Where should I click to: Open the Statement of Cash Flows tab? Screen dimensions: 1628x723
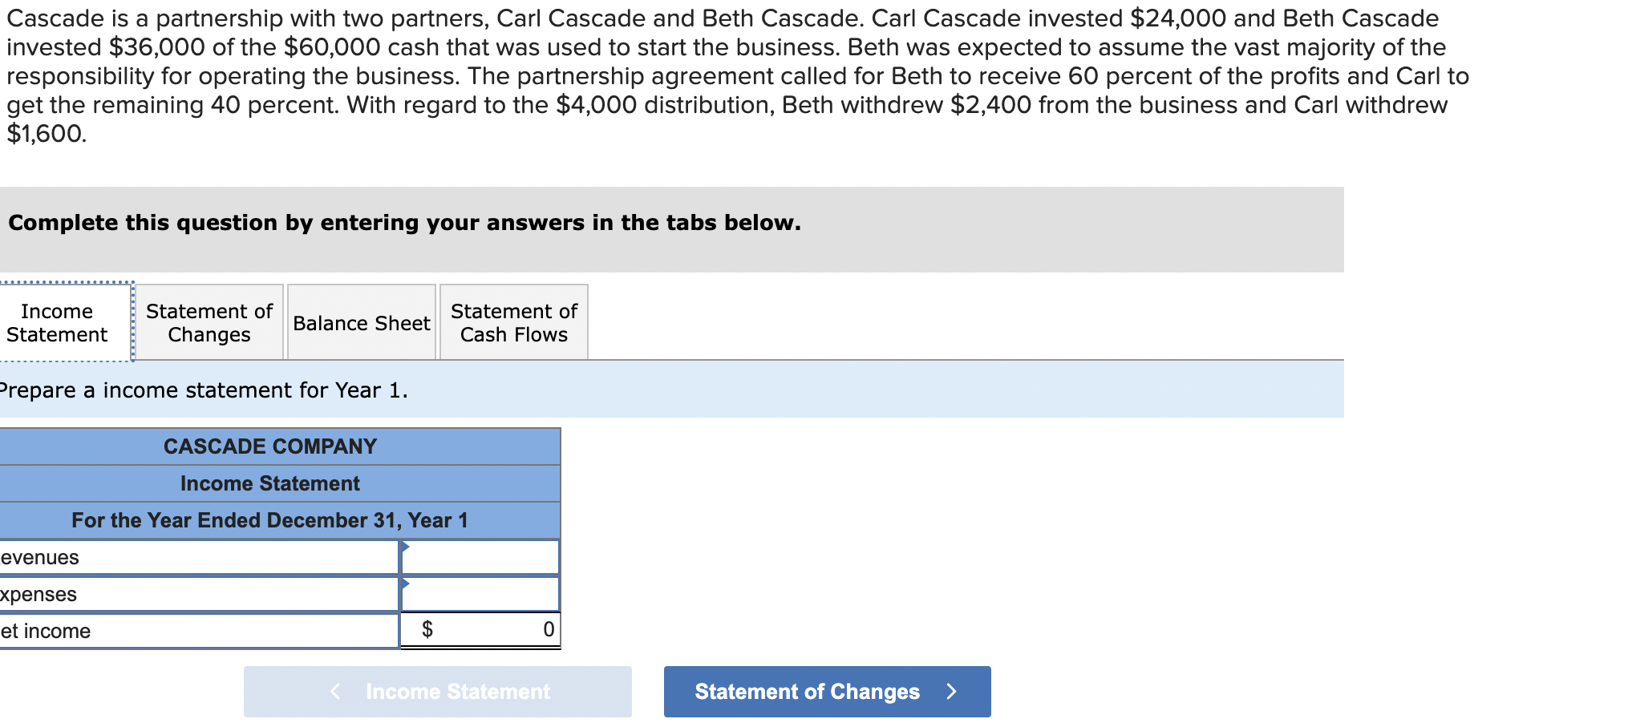pyautogui.click(x=512, y=322)
